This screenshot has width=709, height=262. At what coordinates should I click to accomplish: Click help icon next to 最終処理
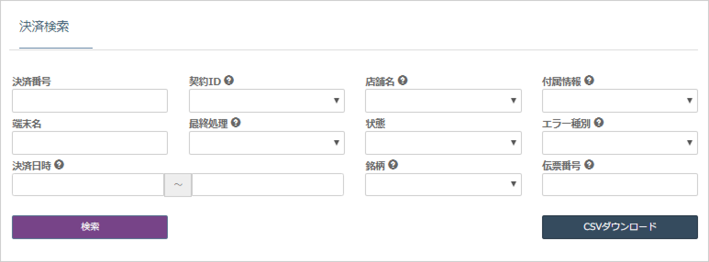pos(236,123)
